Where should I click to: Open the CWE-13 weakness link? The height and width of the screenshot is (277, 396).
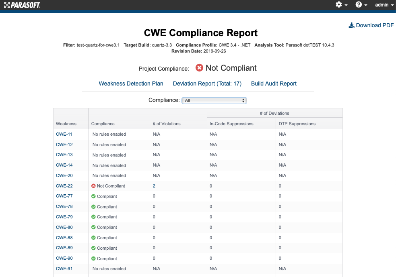(64, 155)
